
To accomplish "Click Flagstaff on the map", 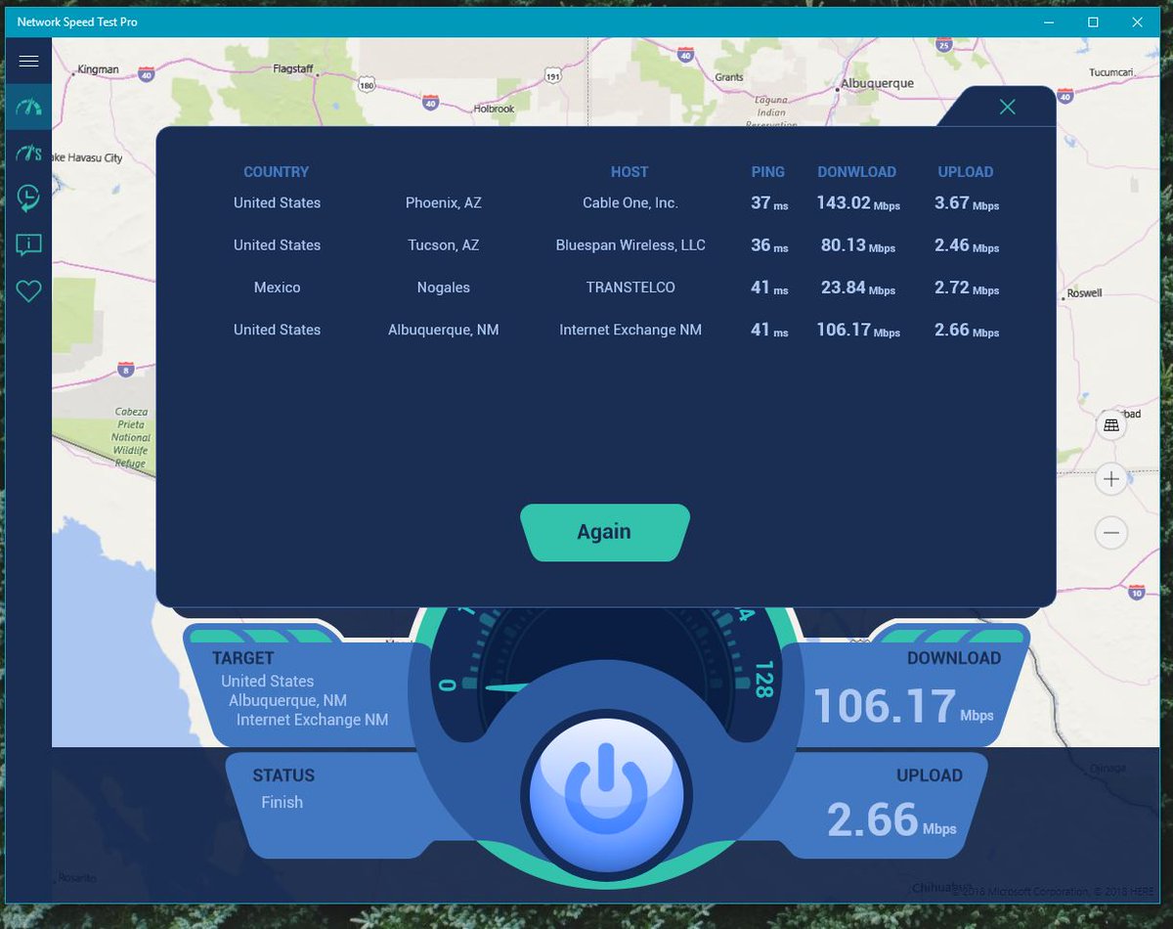I will [x=293, y=69].
